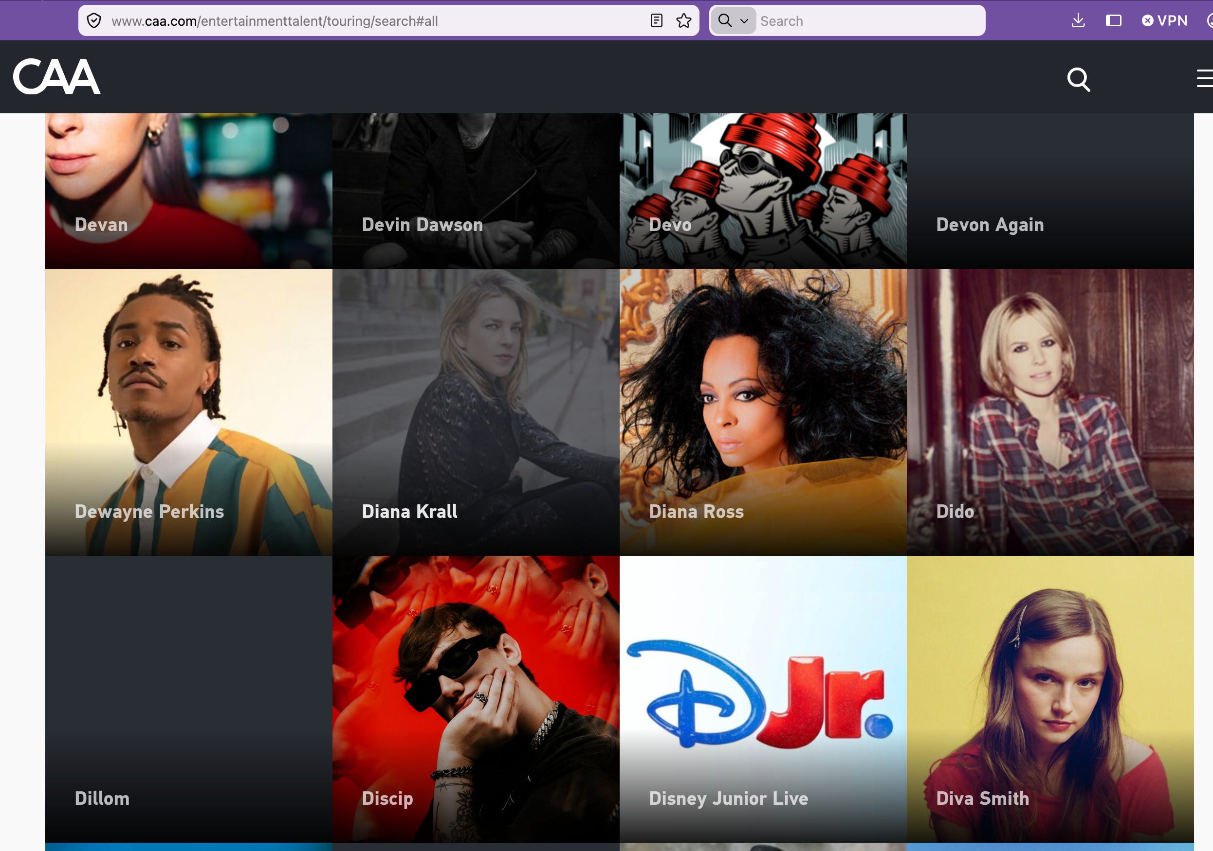Open the Devo artist card
This screenshot has height=851, width=1213.
763,191
